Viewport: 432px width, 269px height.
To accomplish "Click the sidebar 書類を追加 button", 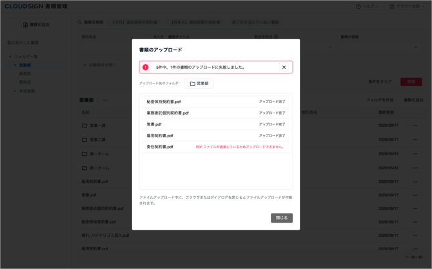I will [x=36, y=24].
